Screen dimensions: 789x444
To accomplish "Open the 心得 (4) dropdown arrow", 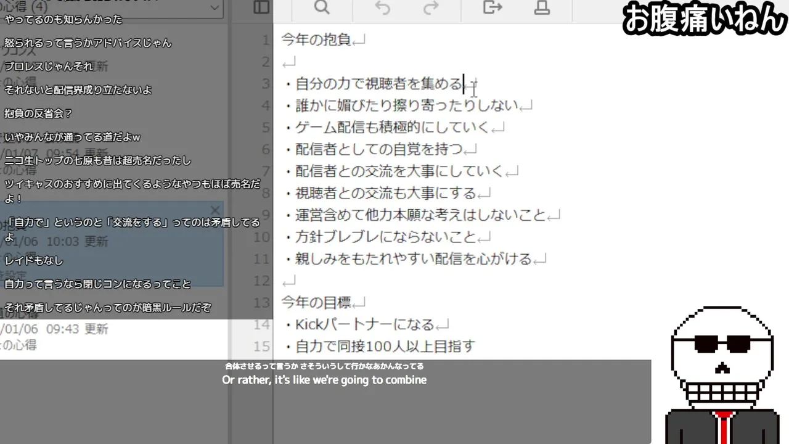I will 215,7.
